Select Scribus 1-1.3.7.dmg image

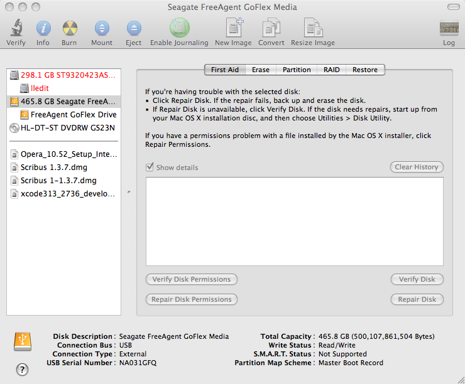pyautogui.click(x=63, y=181)
